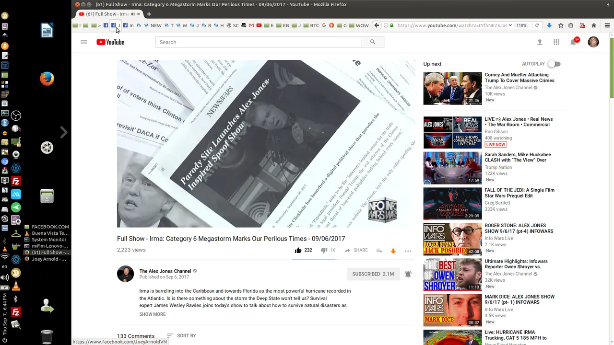Viewport: 614px width, 345px height.
Task: Expand the left panel with grey chevron
Action: tap(64, 132)
